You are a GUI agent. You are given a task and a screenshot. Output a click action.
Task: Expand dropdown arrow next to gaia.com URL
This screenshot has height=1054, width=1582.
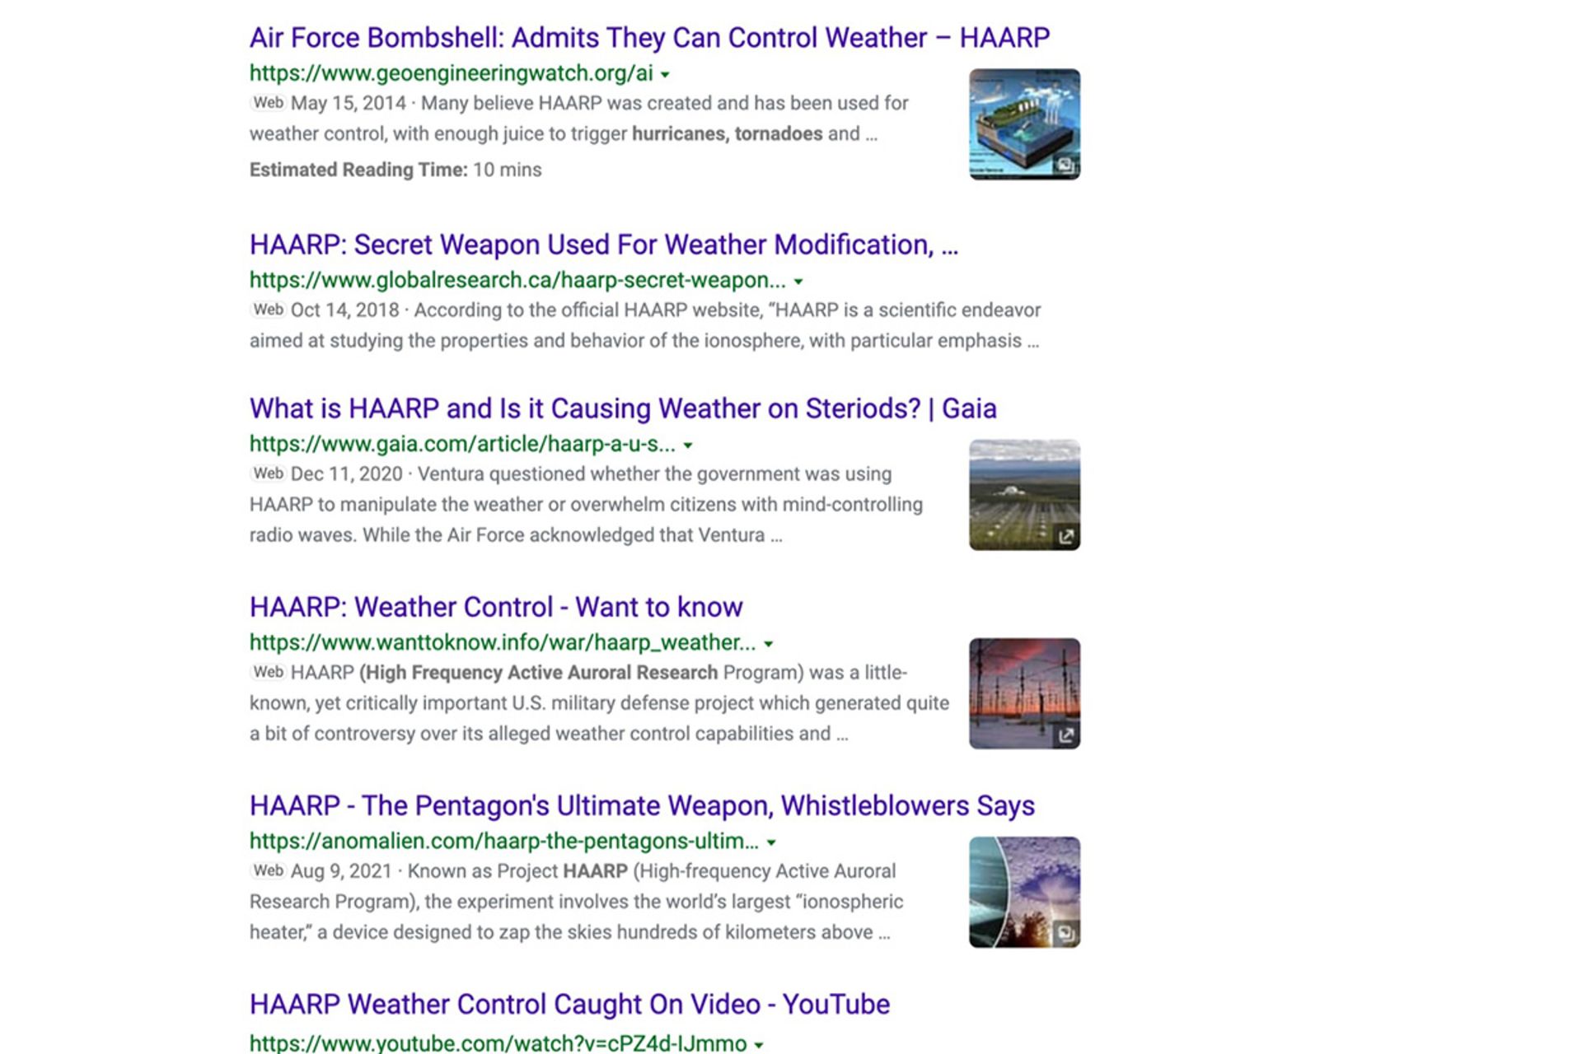click(x=688, y=445)
